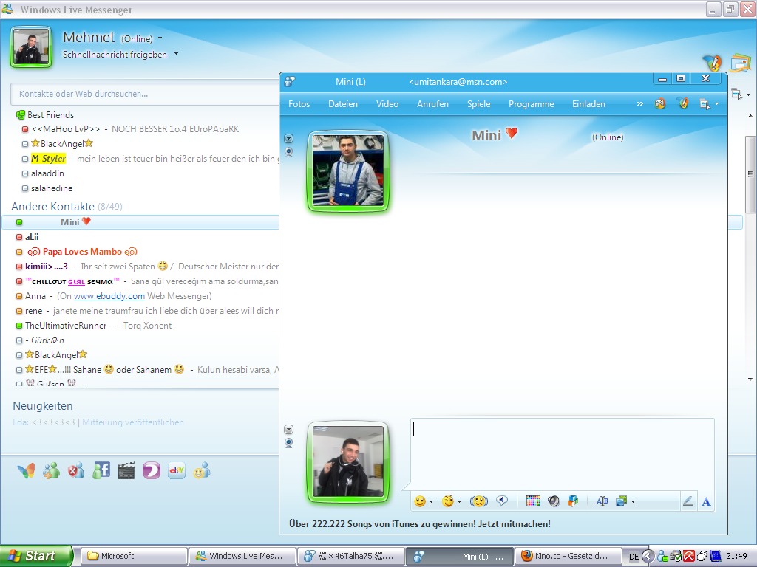This screenshot has width=757, height=567.
Task: Collapse Mini's display picture options arrow
Action: [289, 139]
